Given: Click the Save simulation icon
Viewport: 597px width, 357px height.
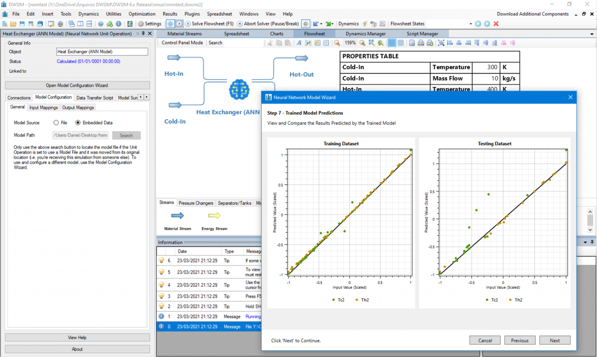Looking at the screenshot, I should point(22,23).
